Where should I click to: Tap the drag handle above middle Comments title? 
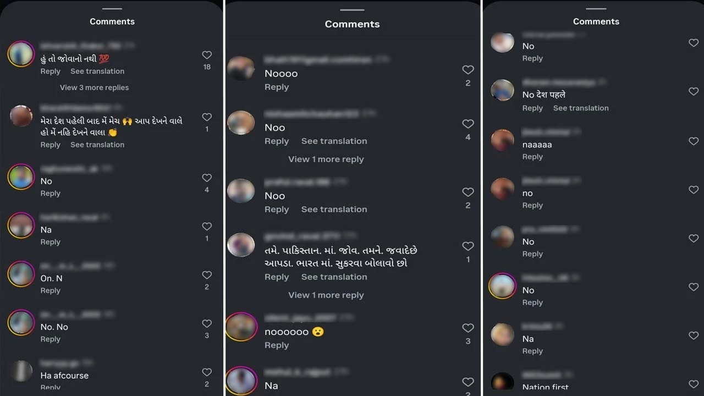(x=352, y=10)
